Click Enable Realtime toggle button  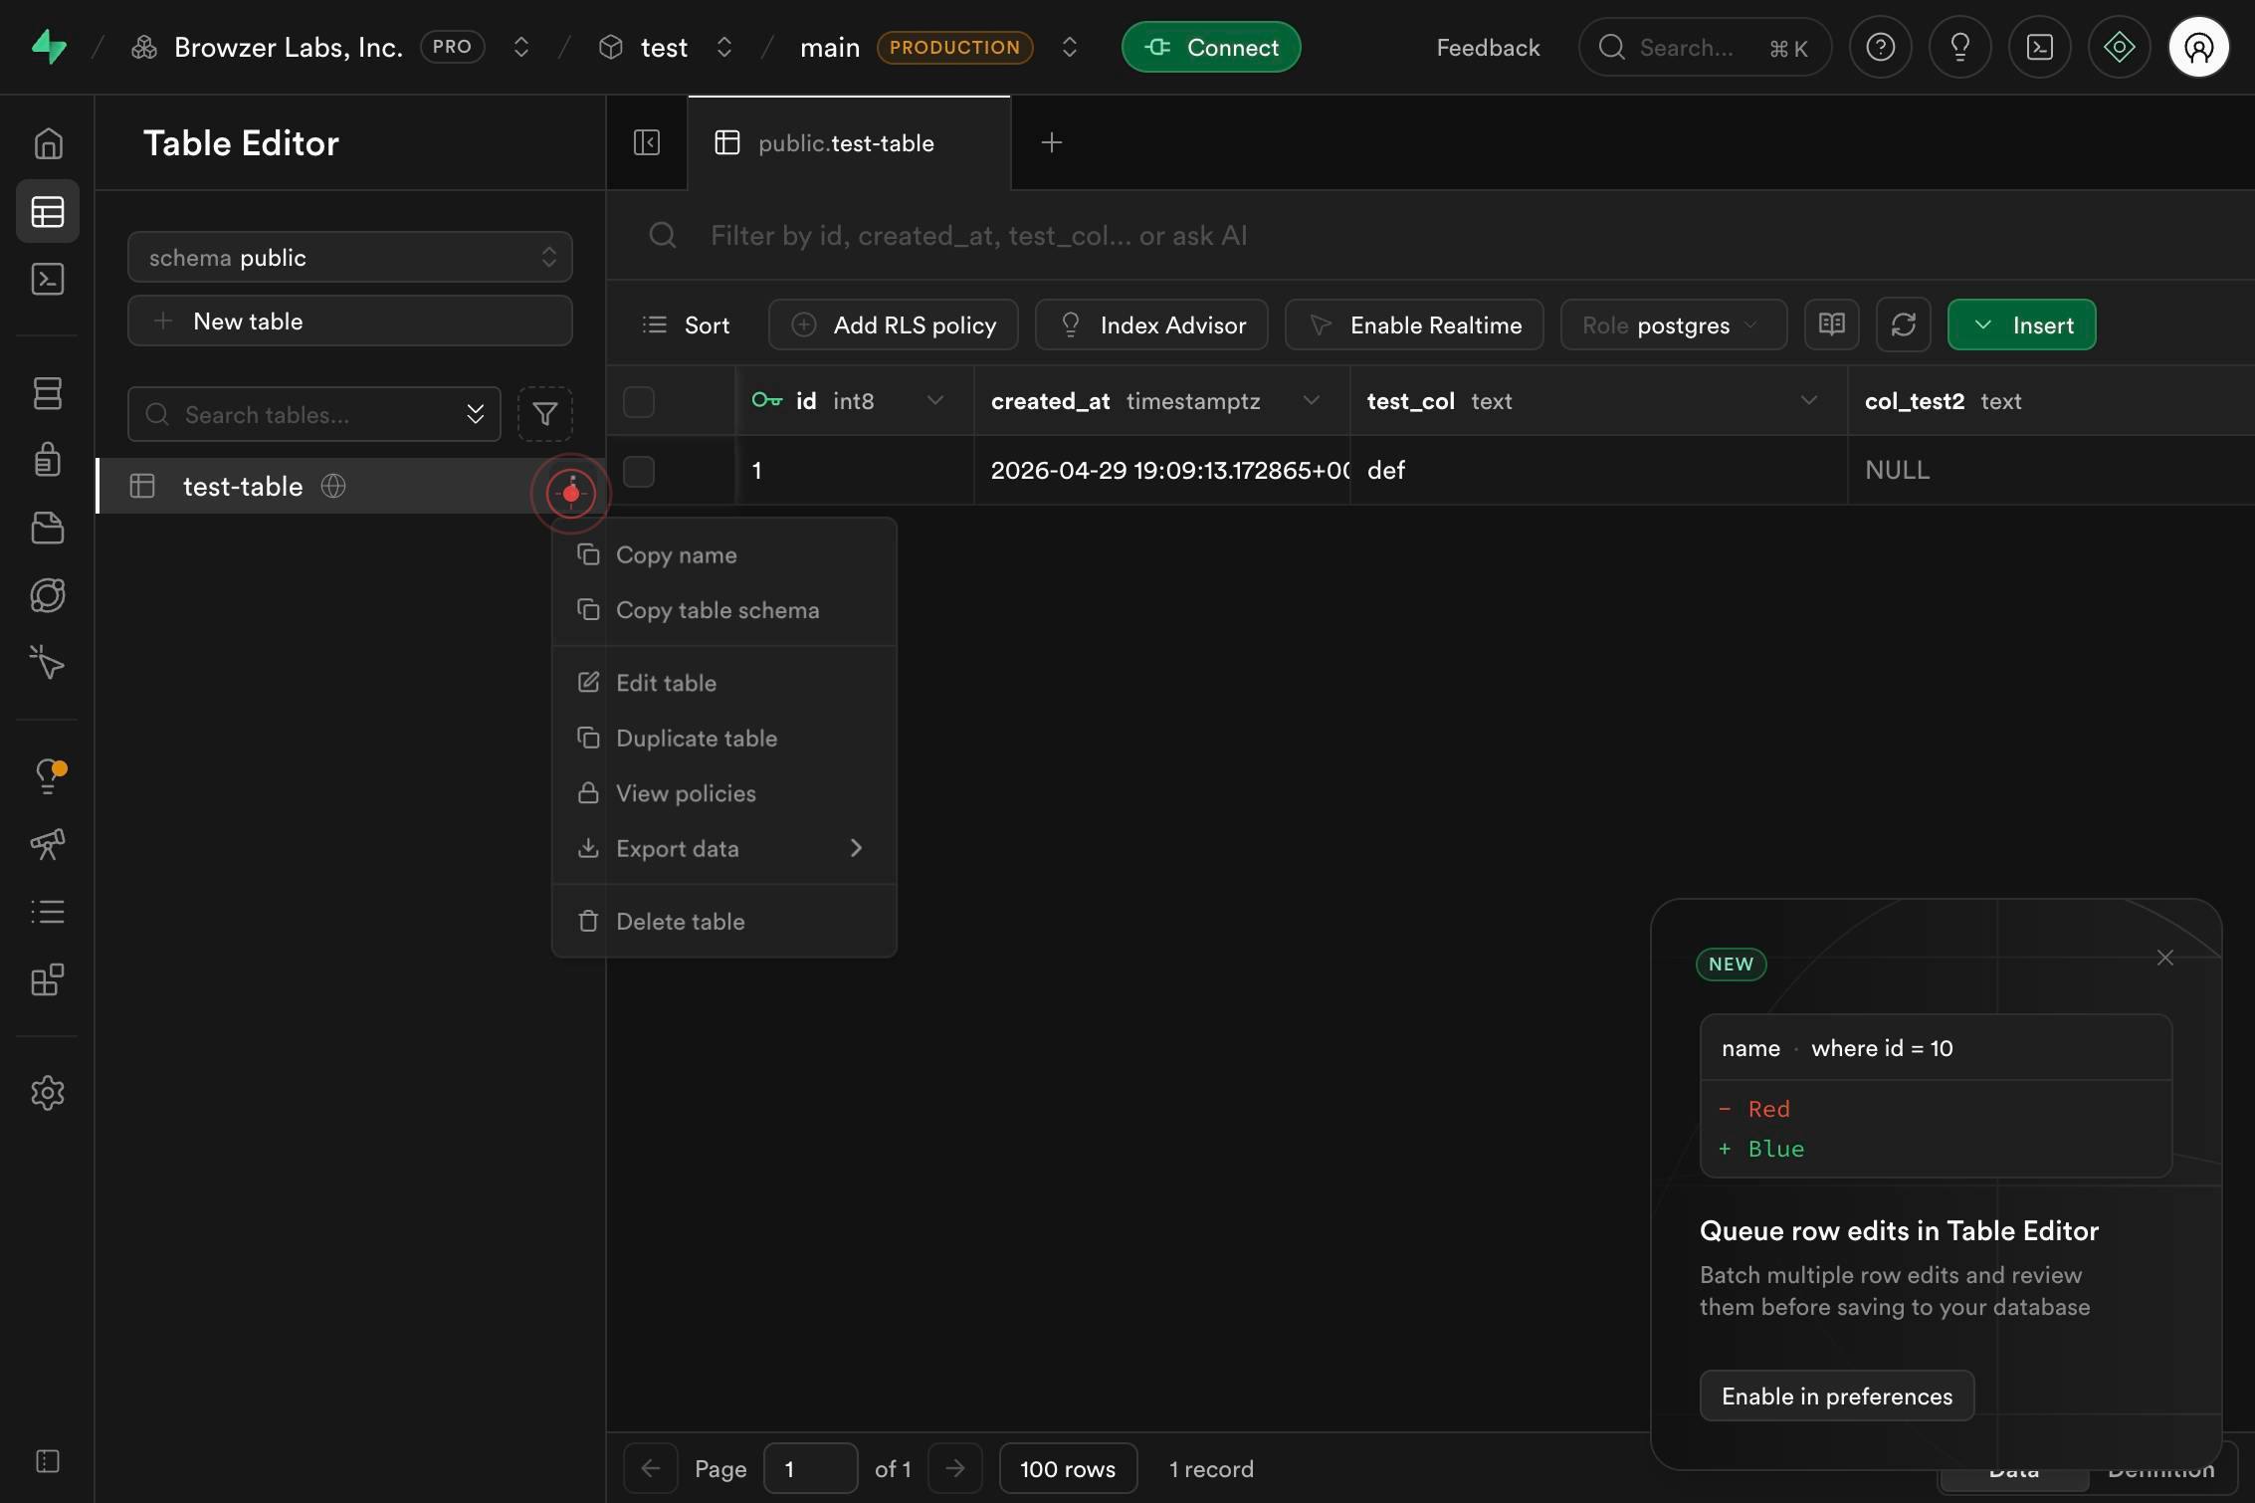1414,324
